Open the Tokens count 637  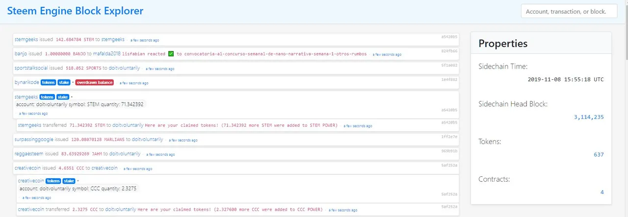point(599,154)
